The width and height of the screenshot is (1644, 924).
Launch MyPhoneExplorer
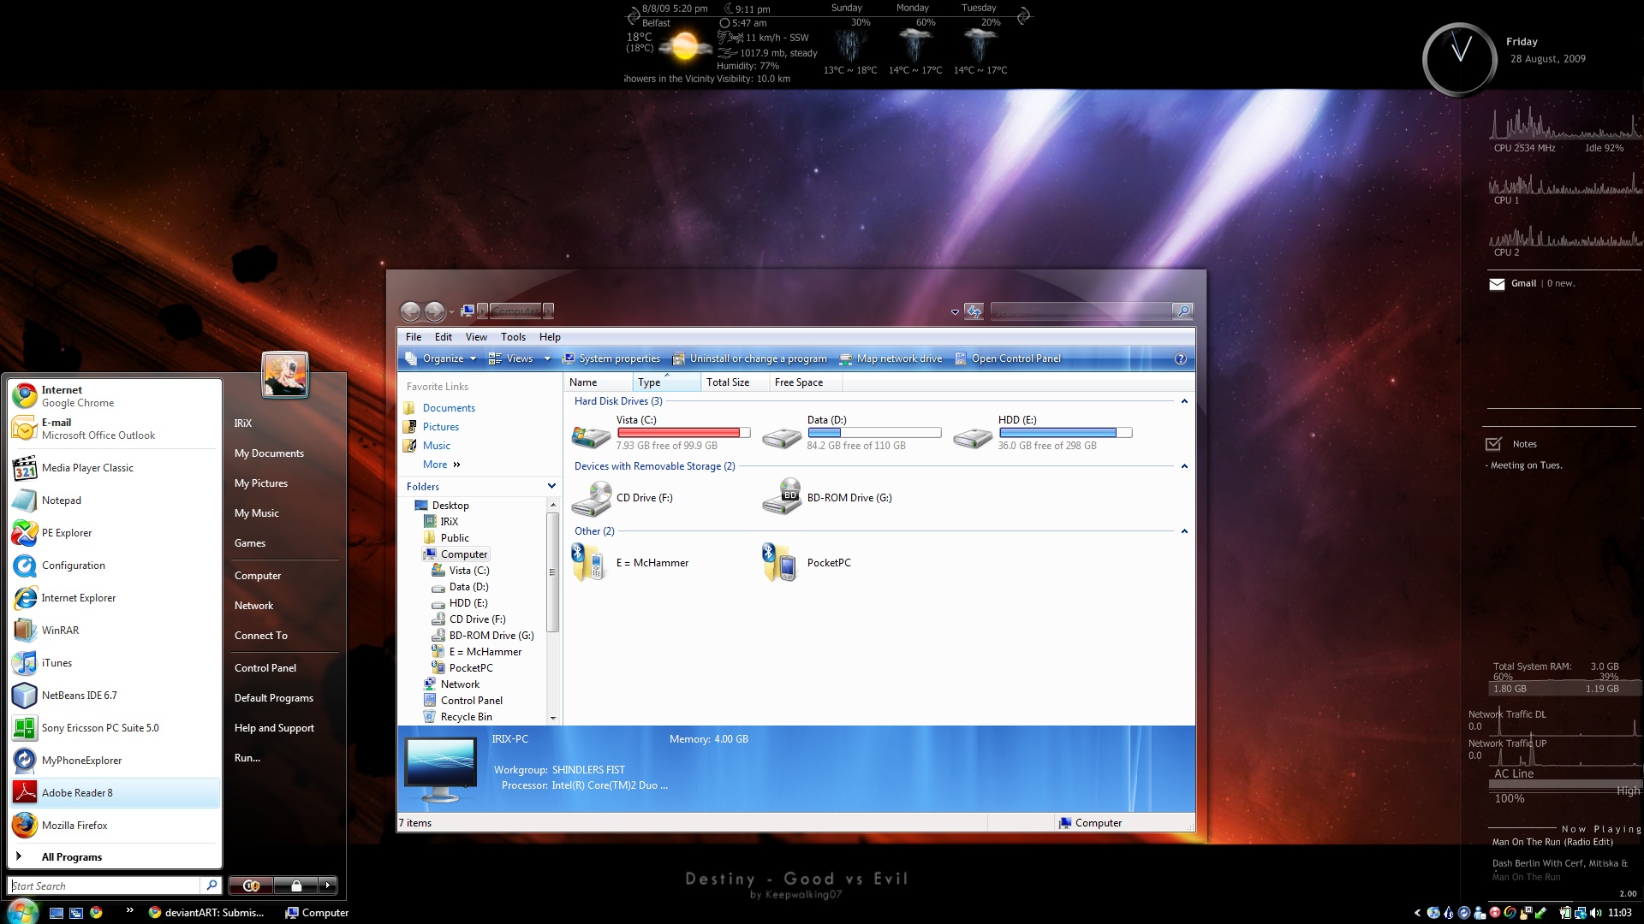115,761
